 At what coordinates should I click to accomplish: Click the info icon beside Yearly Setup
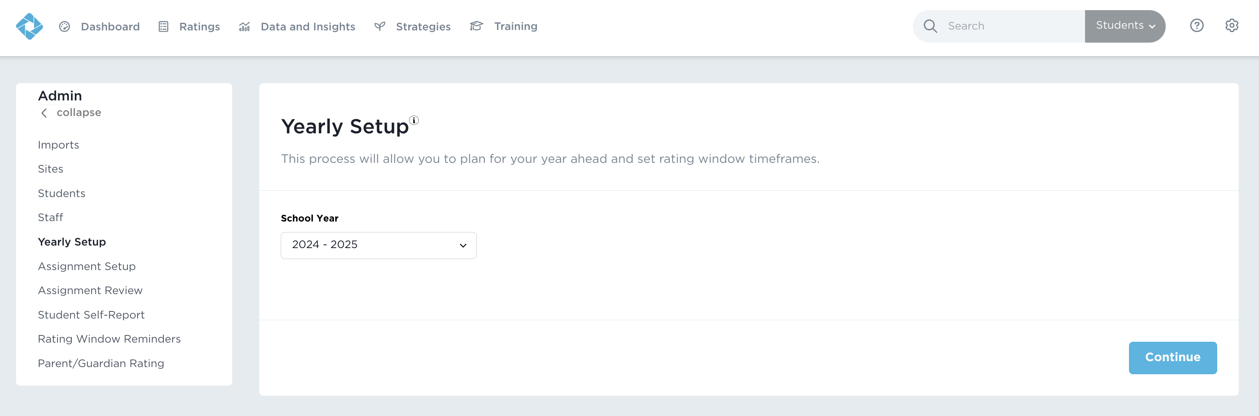[x=414, y=120]
